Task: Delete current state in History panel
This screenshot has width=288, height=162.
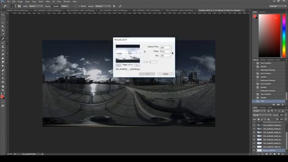Action: 283,104
